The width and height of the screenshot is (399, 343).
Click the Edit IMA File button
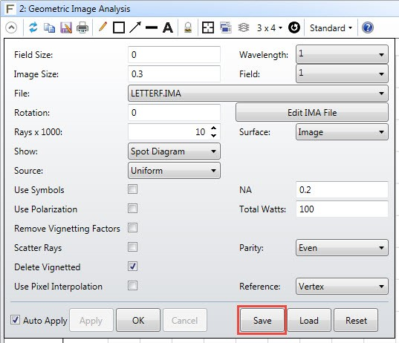point(312,112)
